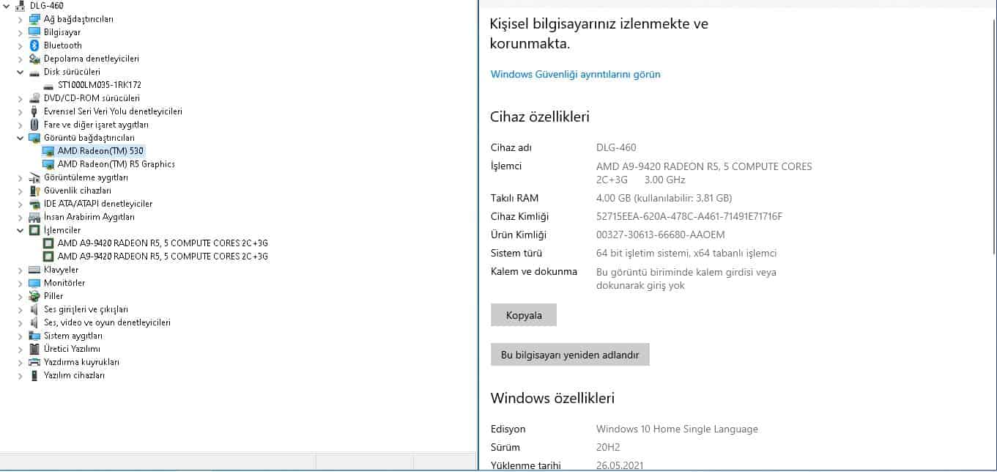Collapse the İşlemciler category
Image resolution: width=997 pixels, height=472 pixels.
tap(21, 230)
